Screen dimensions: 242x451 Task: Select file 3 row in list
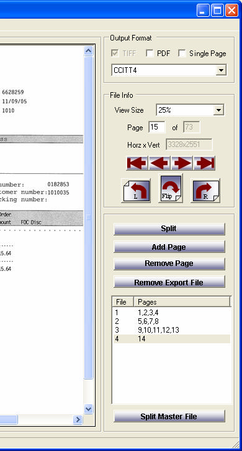tap(172, 330)
